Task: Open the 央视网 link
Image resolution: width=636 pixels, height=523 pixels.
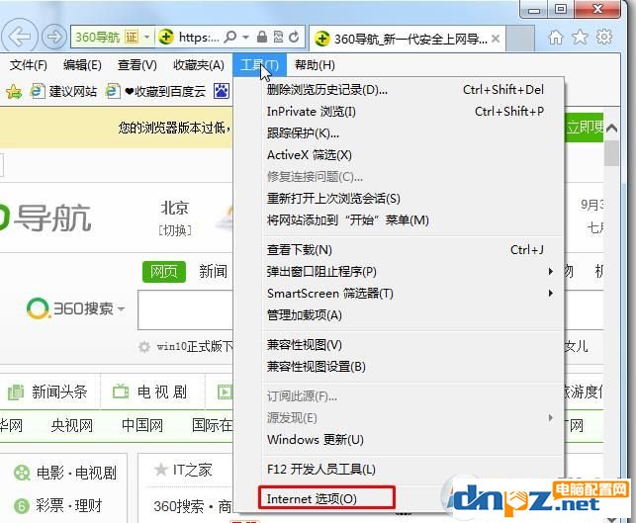Action: 71,425
